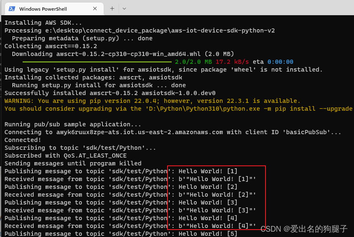This screenshot has width=354, height=237.
Task: Click the Received b'"Hello World! [4]"' line
Action: tap(130, 226)
